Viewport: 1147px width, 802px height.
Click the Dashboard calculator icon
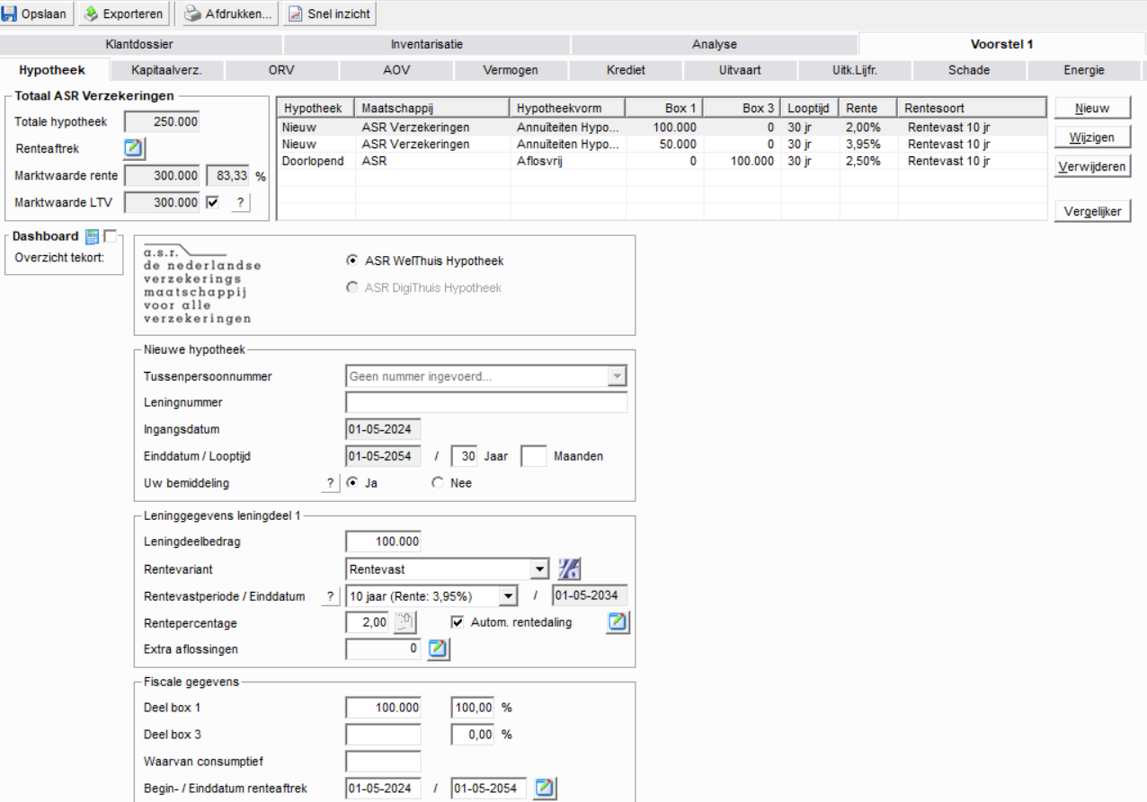[x=92, y=236]
